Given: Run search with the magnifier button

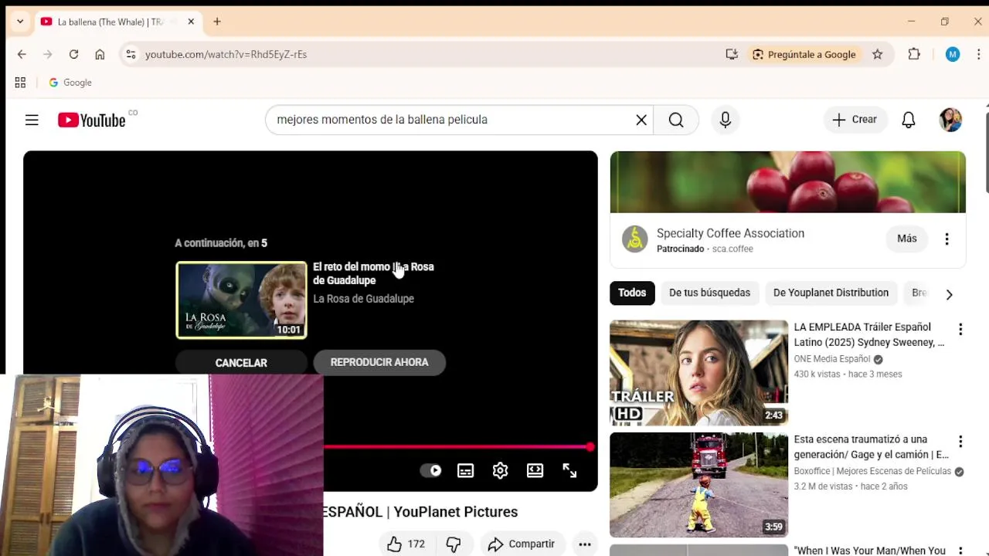Looking at the screenshot, I should pyautogui.click(x=676, y=120).
